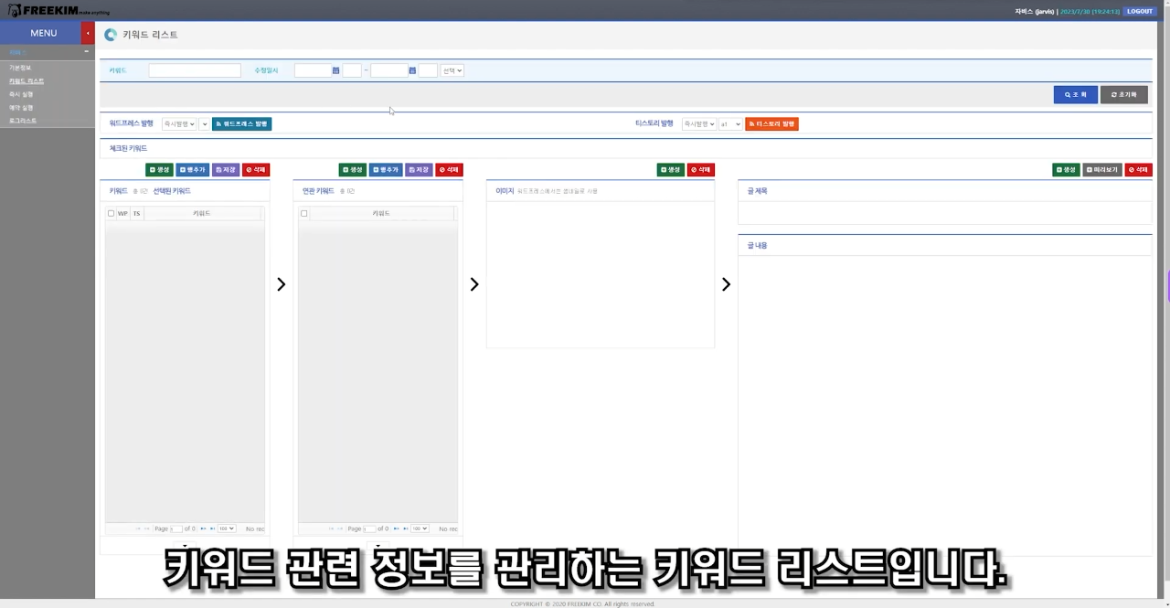
Task: Open the 선택 dropdown next to date fields
Action: (x=452, y=70)
